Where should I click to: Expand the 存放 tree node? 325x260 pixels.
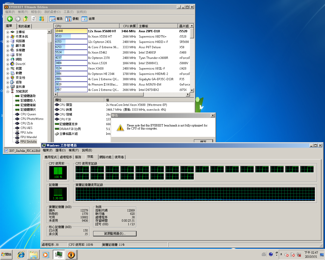pyautogui.click(x=8, y=55)
